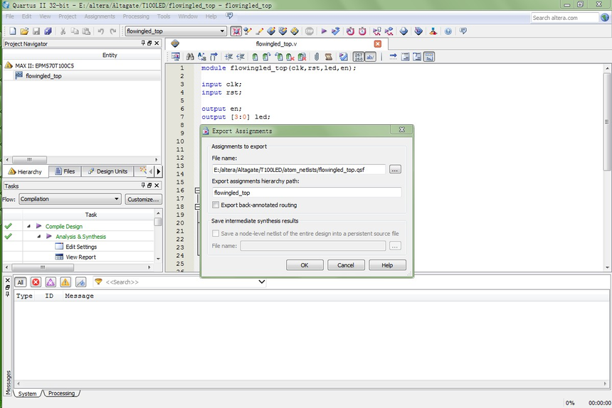
Task: Click the globe icon beside altera.com search
Action: pos(605,18)
